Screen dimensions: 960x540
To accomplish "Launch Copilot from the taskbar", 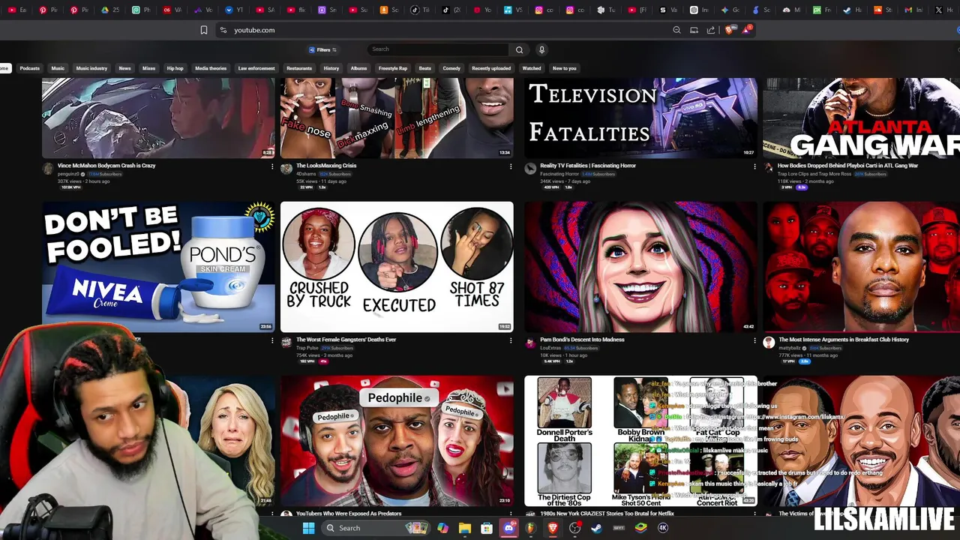I will pyautogui.click(x=442, y=528).
